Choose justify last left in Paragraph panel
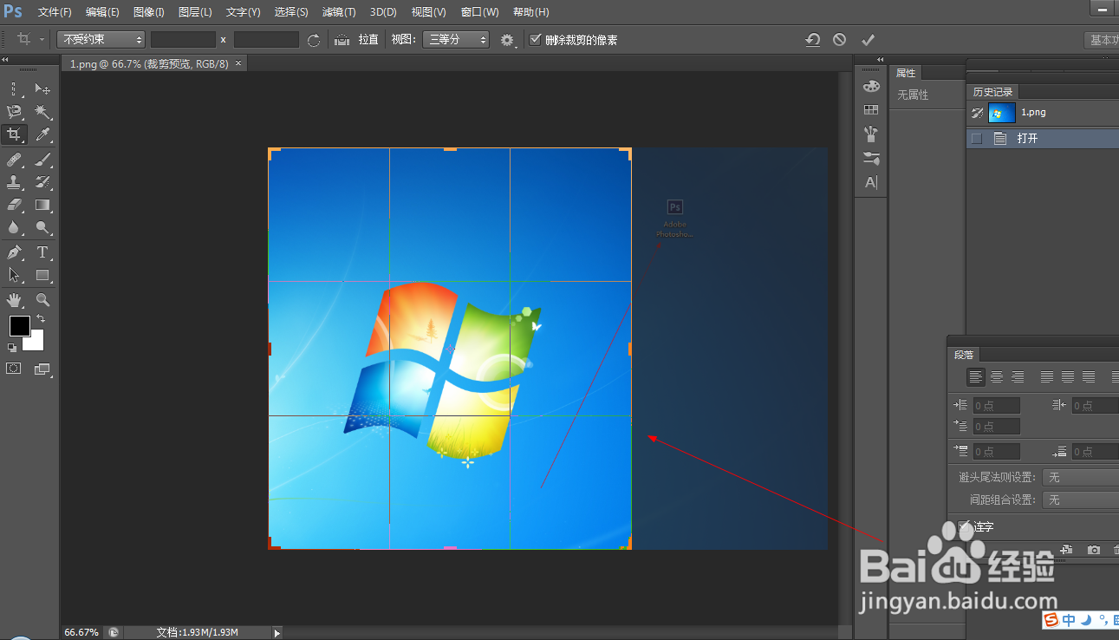This screenshot has height=640, width=1119. click(x=1047, y=377)
